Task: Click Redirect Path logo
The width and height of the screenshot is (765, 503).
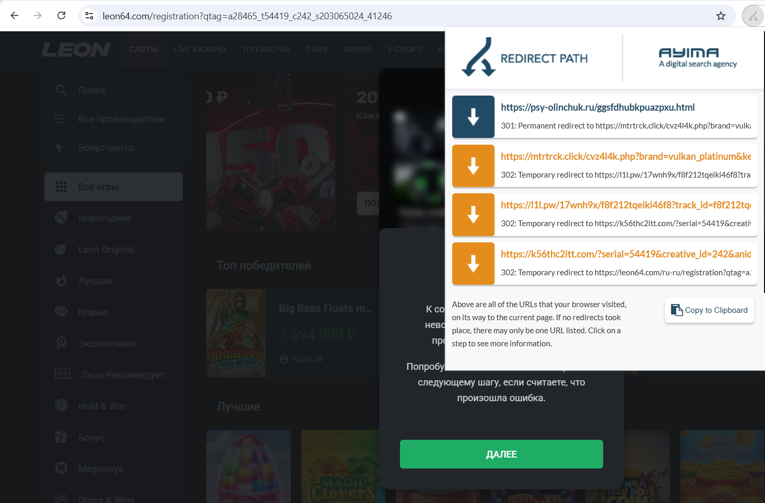Action: [525, 57]
